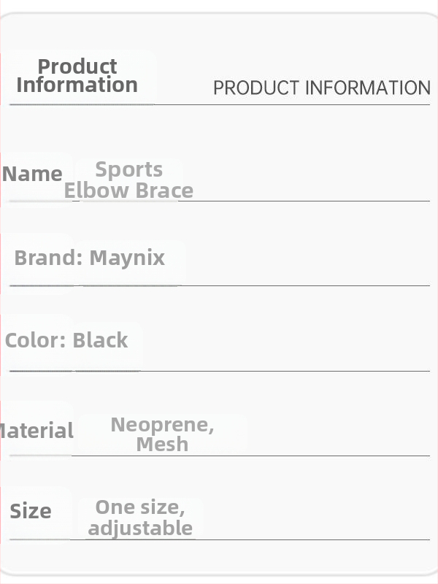
Task: Select the "Neoprene," material text
Action: pyautogui.click(x=162, y=425)
